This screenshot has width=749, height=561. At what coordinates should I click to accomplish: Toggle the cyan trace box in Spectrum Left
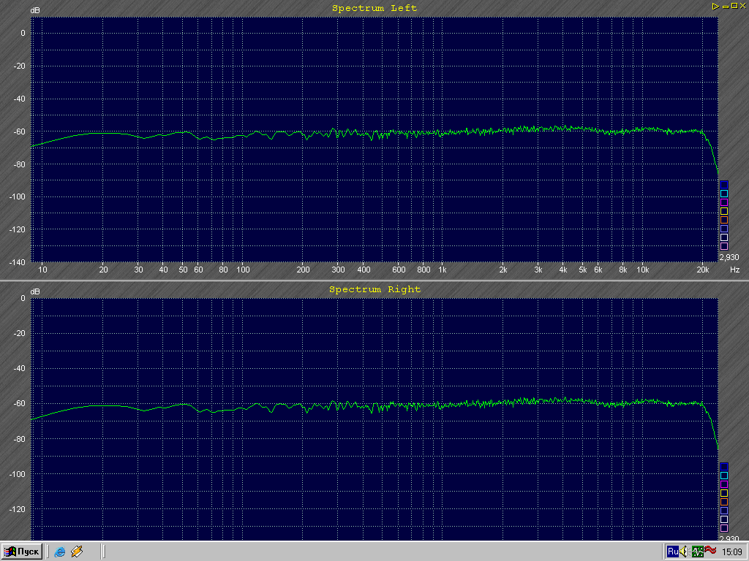[724, 194]
